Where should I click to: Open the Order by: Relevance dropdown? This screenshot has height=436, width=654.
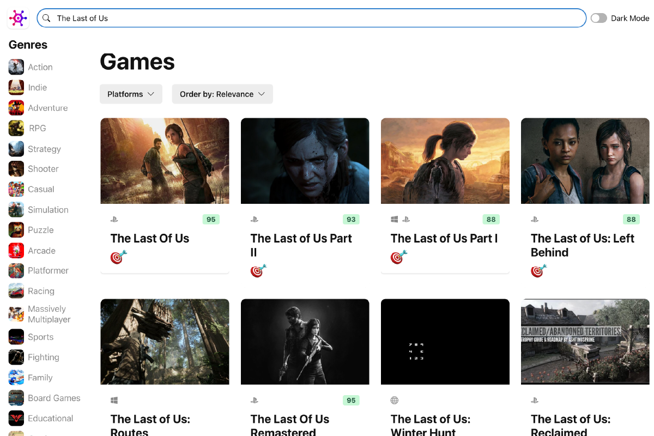[222, 94]
